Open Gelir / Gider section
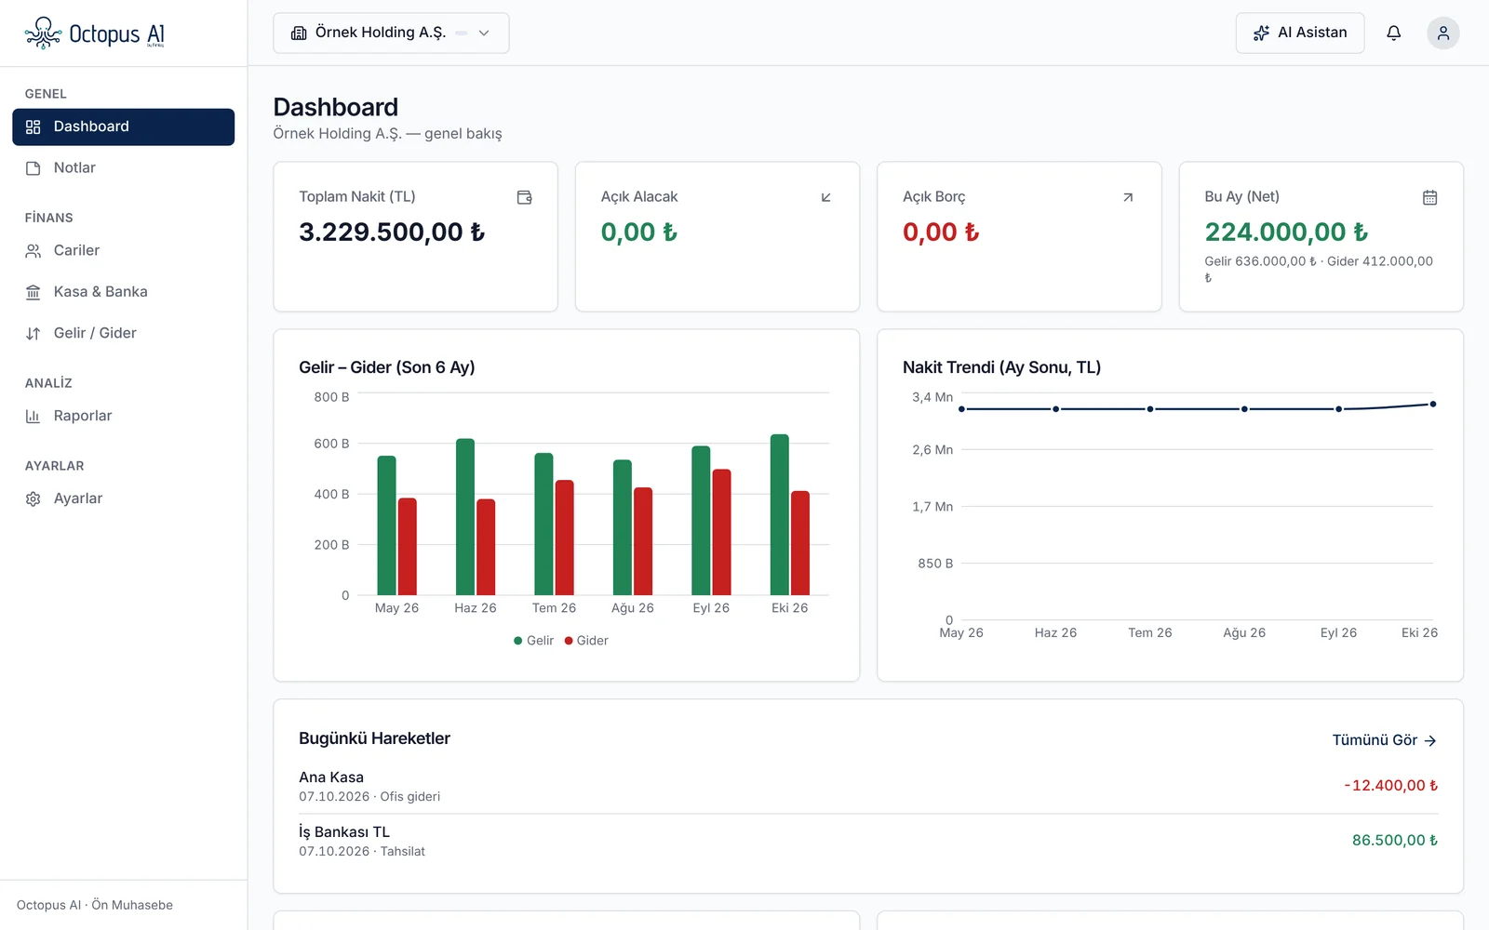The width and height of the screenshot is (1489, 930). pos(123,334)
